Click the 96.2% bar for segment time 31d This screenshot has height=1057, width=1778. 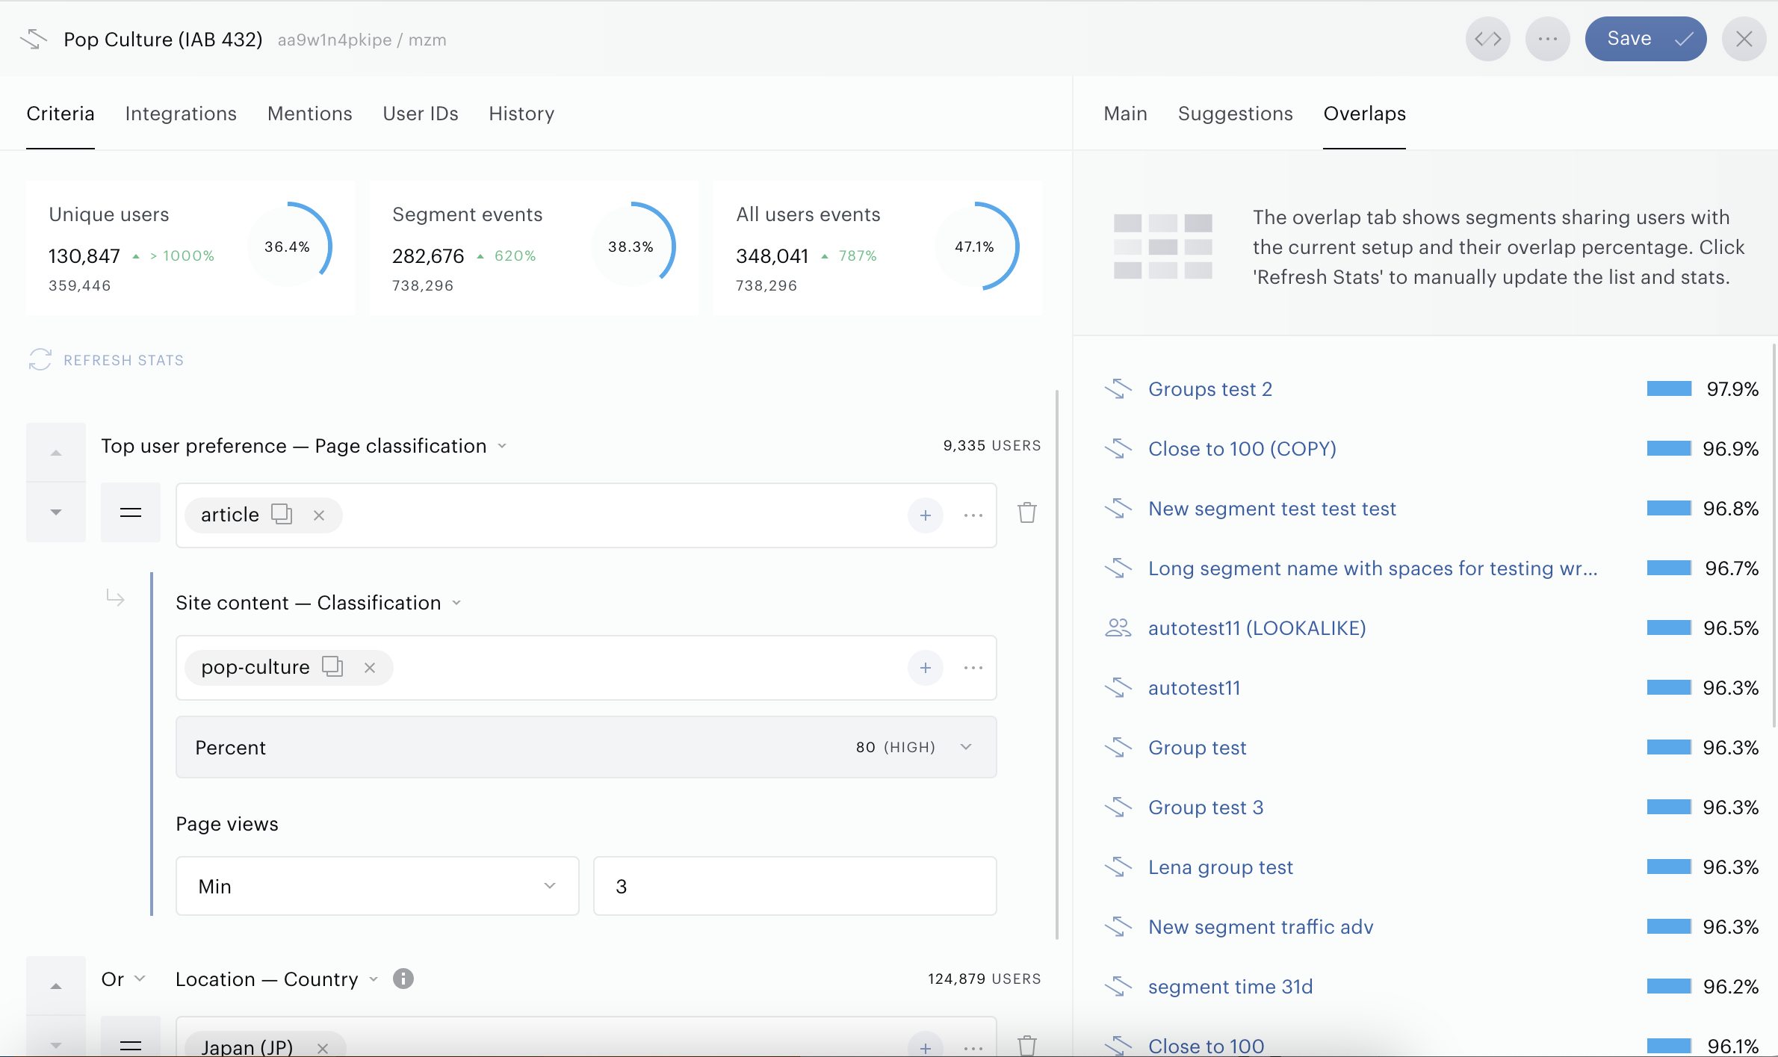[x=1669, y=986]
